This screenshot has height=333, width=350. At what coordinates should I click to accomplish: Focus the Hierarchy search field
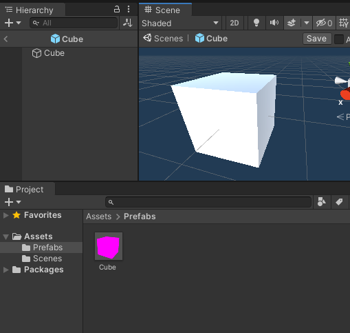point(74,23)
